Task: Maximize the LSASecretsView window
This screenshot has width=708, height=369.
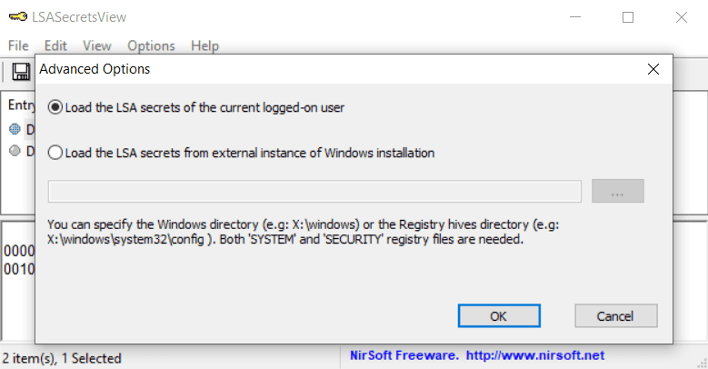Action: click(x=628, y=17)
